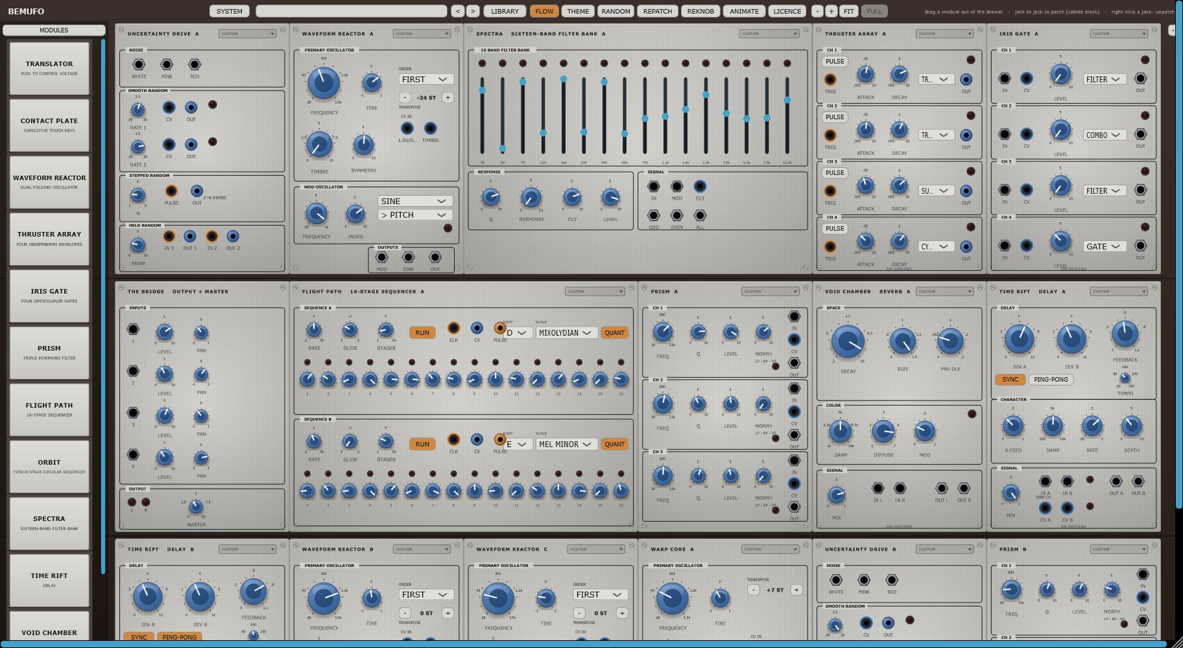
Task: Turn the Waveform Reactor A FREQUENCY knob
Action: [x=323, y=82]
